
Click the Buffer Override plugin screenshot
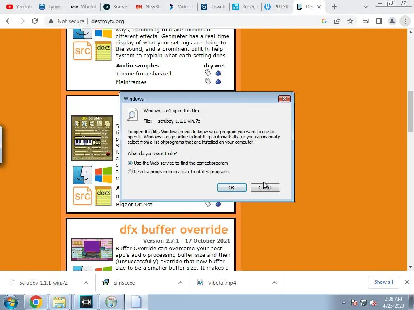pyautogui.click(x=92, y=249)
